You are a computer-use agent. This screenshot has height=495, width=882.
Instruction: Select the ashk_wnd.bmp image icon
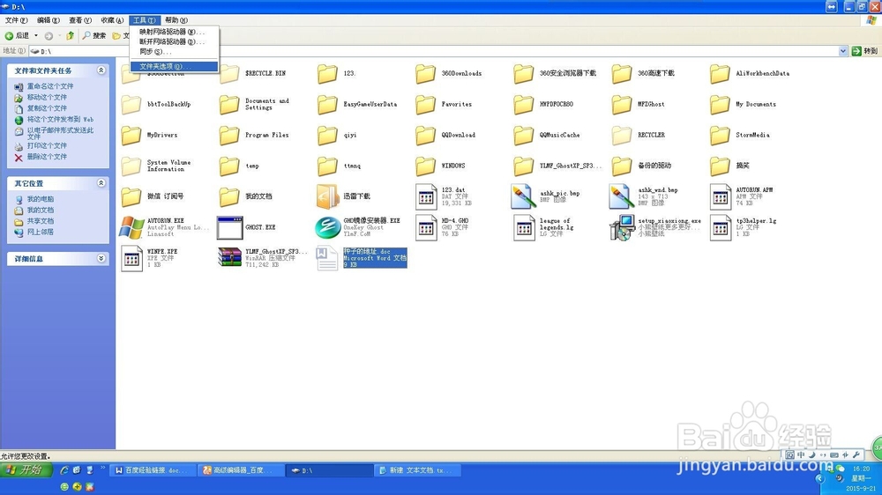[622, 196]
